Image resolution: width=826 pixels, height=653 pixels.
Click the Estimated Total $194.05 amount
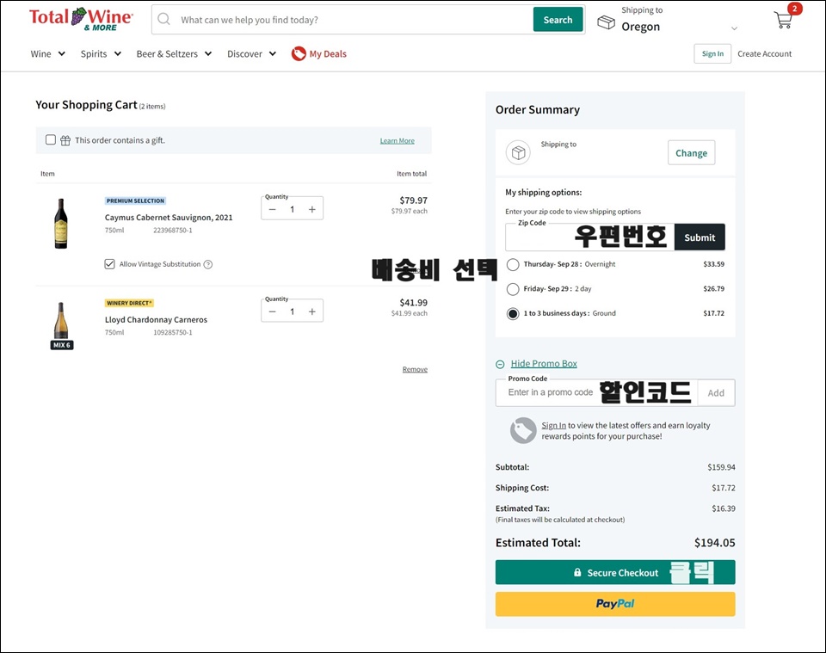click(x=714, y=543)
